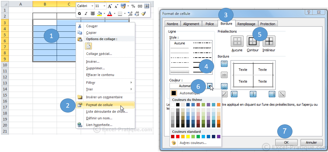Click the decrease decimal icon

pyautogui.click(x=137, y=14)
